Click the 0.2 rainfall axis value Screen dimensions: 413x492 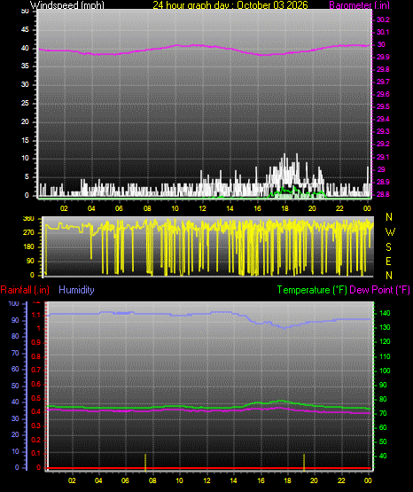point(36,440)
